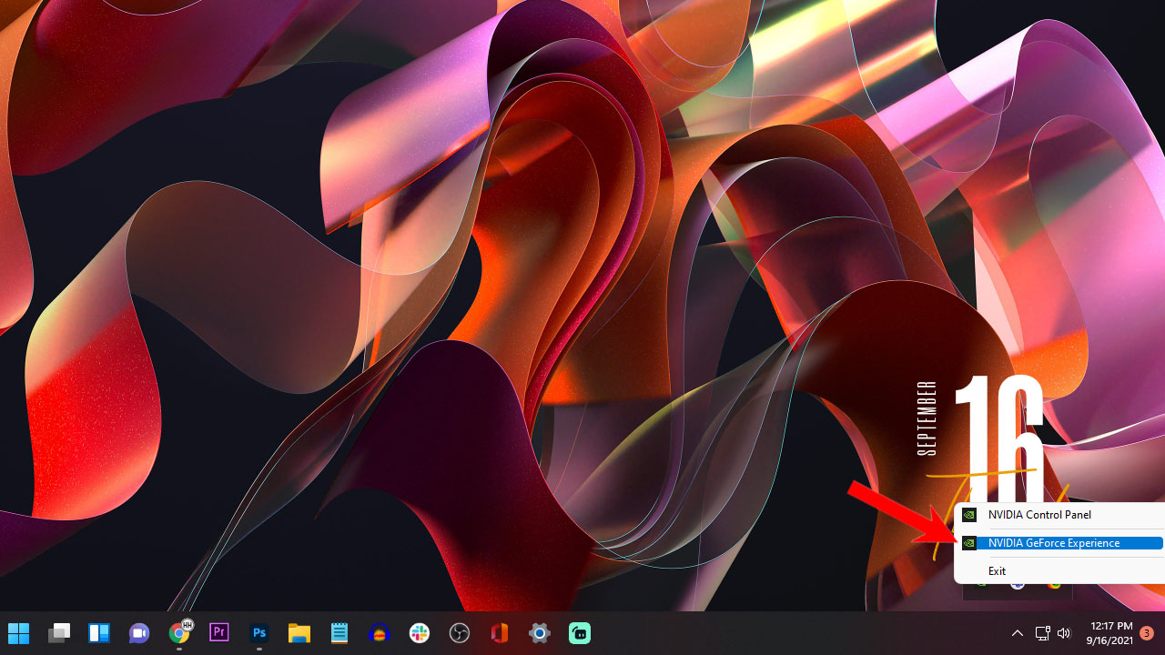Open Adobe Premiere Pro from the taskbar

click(x=219, y=633)
